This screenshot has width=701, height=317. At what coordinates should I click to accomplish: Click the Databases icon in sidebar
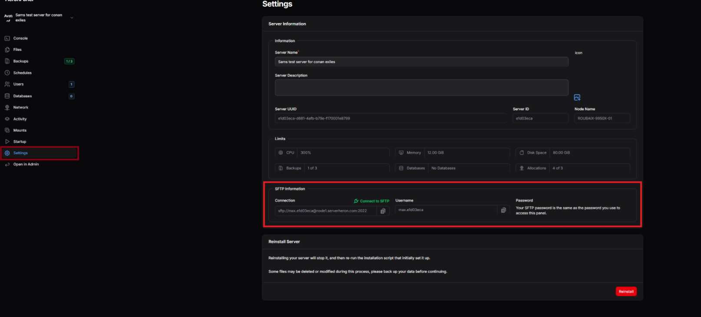pyautogui.click(x=7, y=96)
